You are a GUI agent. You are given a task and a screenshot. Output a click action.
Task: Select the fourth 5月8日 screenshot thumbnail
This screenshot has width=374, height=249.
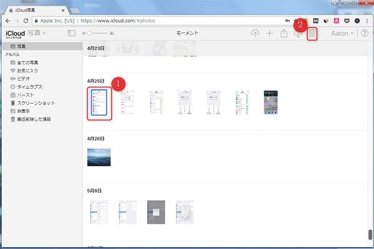point(185,212)
